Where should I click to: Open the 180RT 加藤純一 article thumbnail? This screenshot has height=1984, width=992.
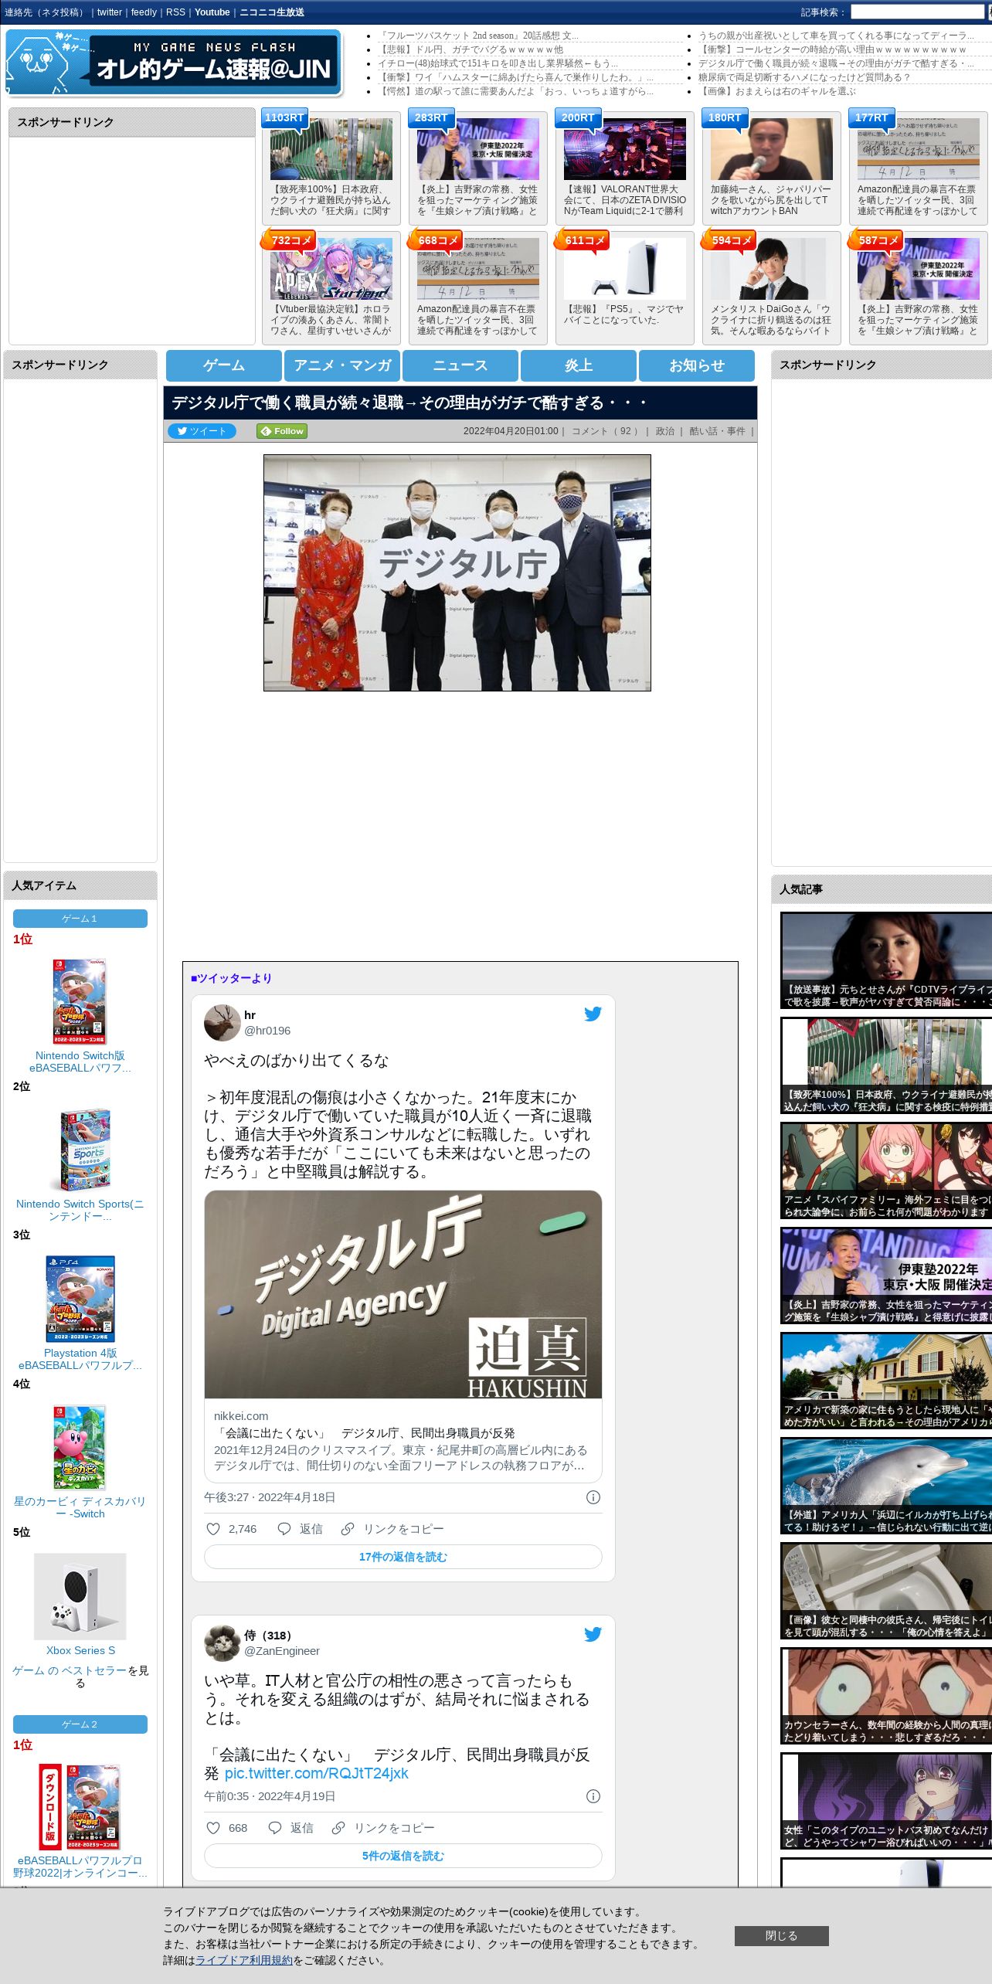[772, 149]
